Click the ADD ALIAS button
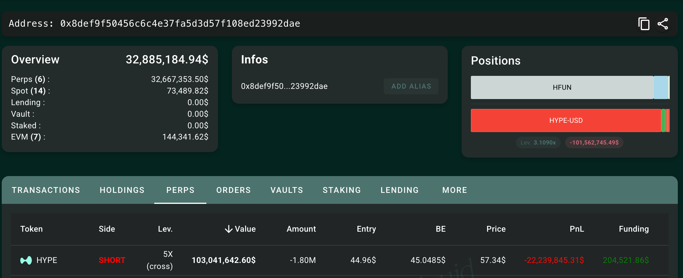The height and width of the screenshot is (278, 683). (x=411, y=86)
